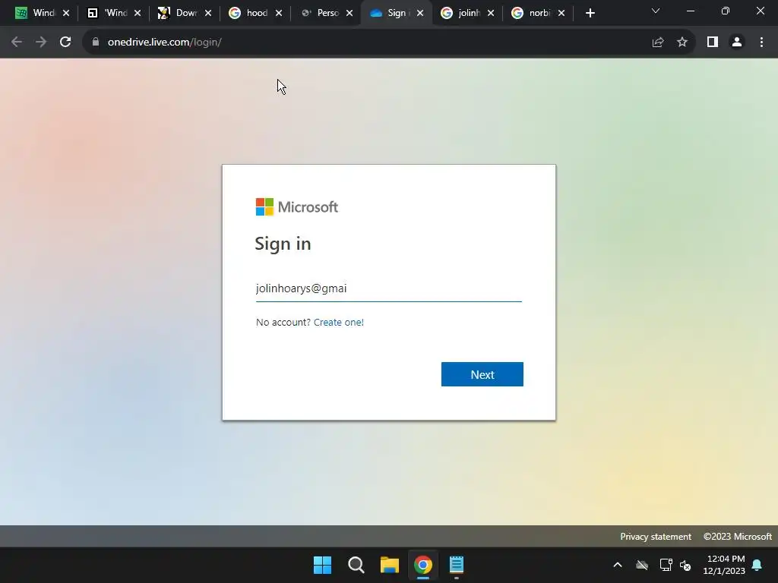Share this page using share icon
778x583 pixels.
658,43
